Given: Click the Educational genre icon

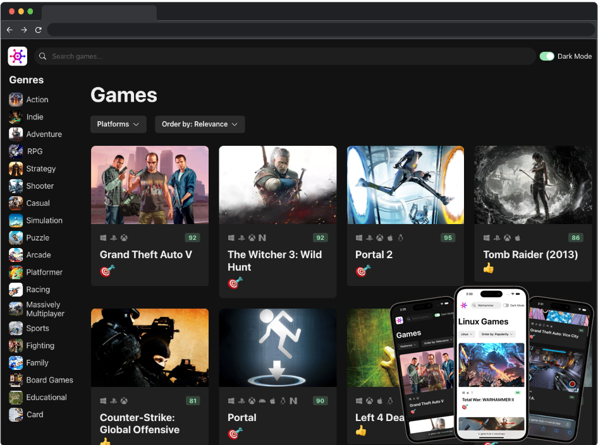Looking at the screenshot, I should pyautogui.click(x=16, y=398).
